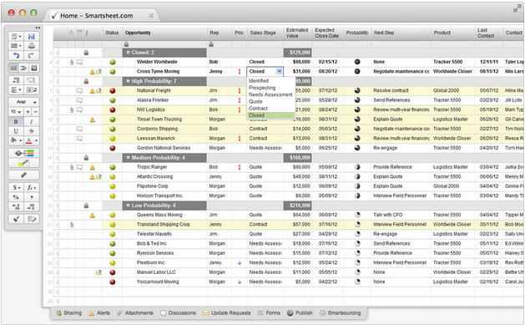This screenshot has height=325, width=525.
Task: Open the Smartsourcing tab
Action: (x=341, y=313)
